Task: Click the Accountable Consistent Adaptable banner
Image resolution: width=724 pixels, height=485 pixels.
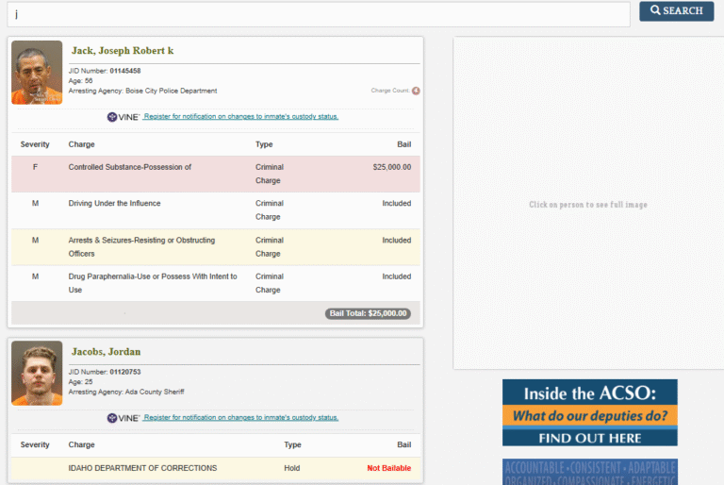Action: tap(589, 472)
